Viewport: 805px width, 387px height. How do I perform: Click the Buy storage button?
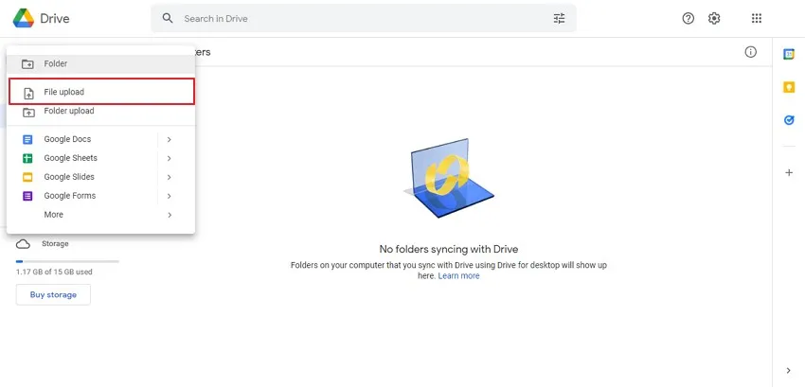(53, 294)
